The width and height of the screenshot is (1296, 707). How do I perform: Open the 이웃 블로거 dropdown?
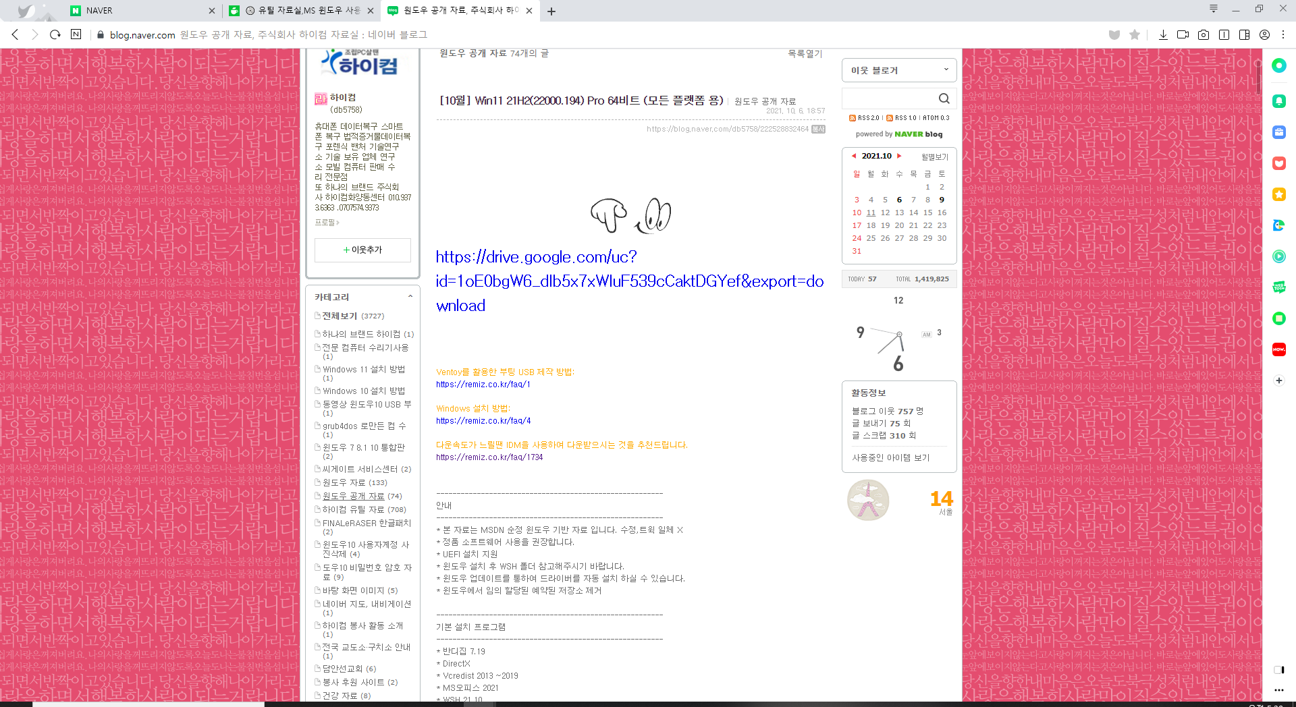[899, 70]
